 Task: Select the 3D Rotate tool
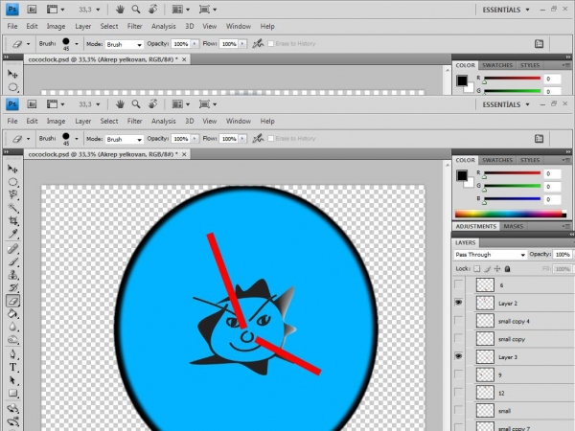[x=12, y=408]
